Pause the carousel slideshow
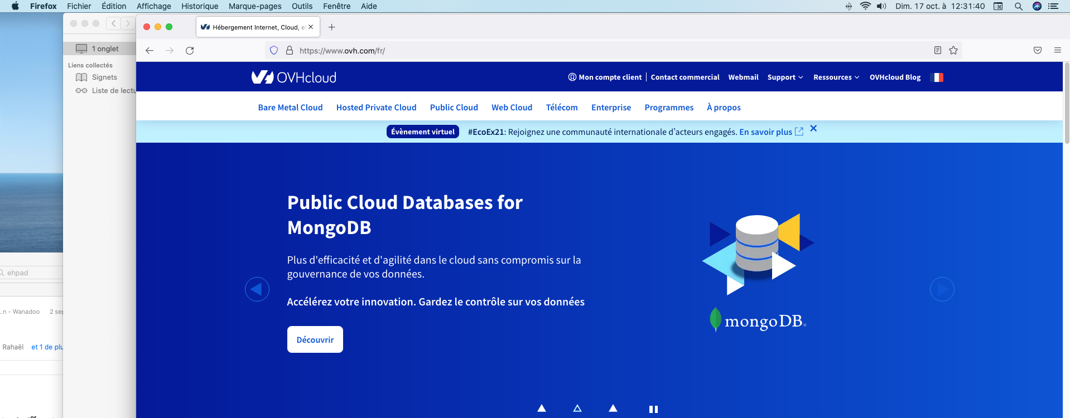1070x418 pixels. (653, 409)
